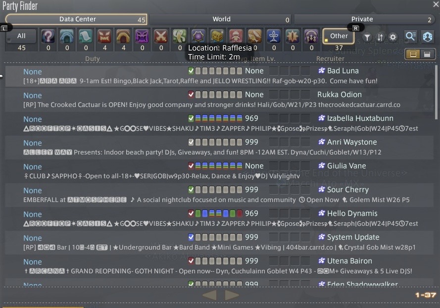Click the Recruiter column header
Screen dimensions: 440x308
tap(330, 59)
